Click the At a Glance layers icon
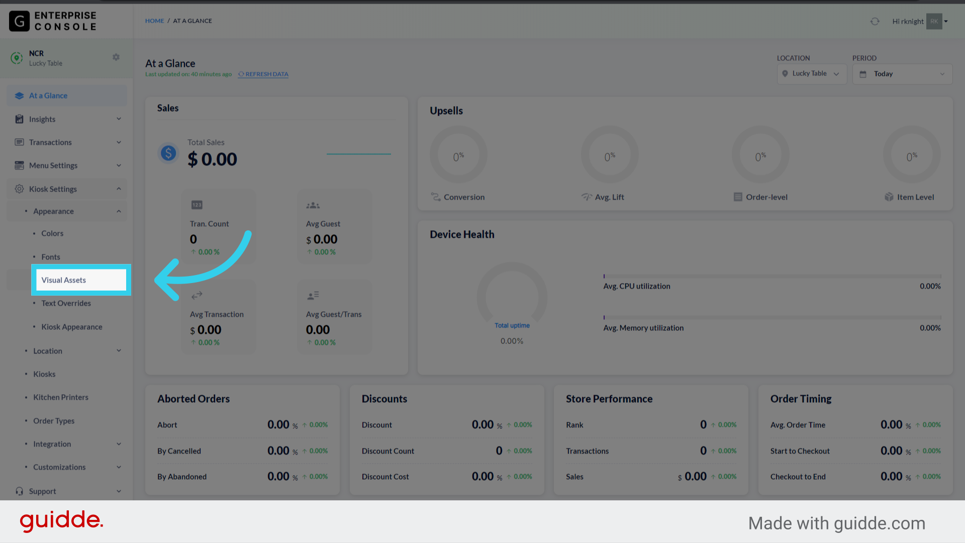The width and height of the screenshot is (965, 543). coord(19,96)
